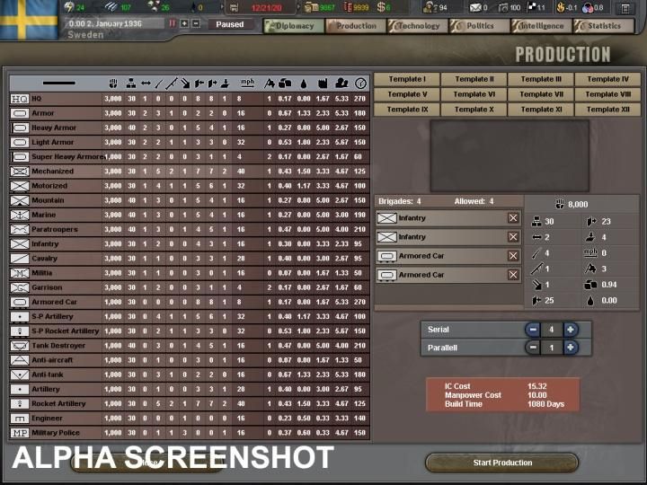
Task: Sort by the mph speed column
Action: tap(247, 83)
